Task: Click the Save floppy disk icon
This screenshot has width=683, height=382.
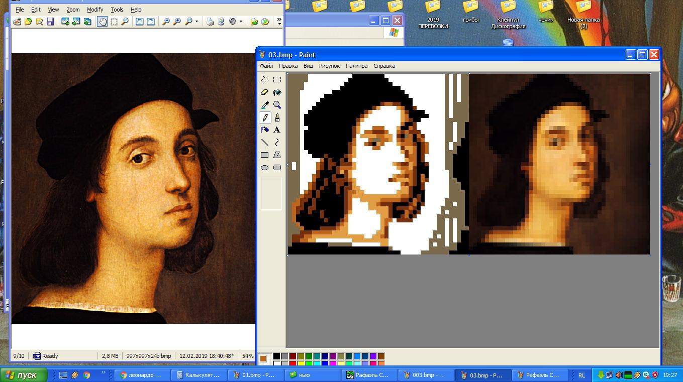Action: coord(50,22)
